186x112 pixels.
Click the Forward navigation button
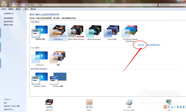[6, 5]
